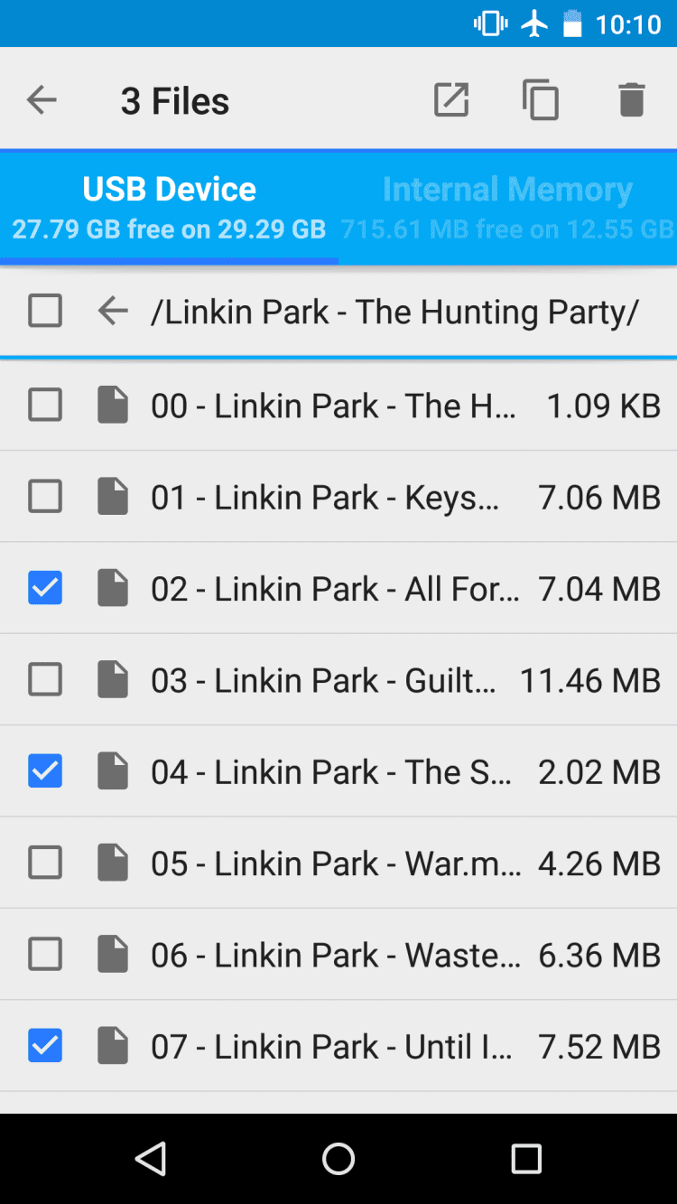Toggle the select-all checkbox beside folder path
The width and height of the screenshot is (677, 1204).
pos(45,312)
